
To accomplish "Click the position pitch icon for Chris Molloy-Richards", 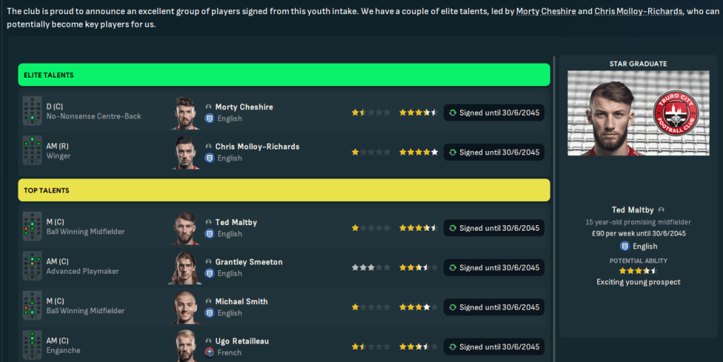I will (x=32, y=151).
